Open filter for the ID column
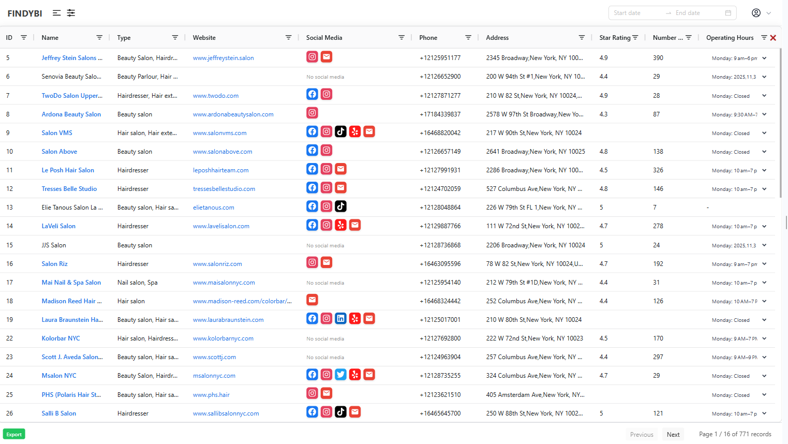The height and width of the screenshot is (444, 788). tap(24, 37)
